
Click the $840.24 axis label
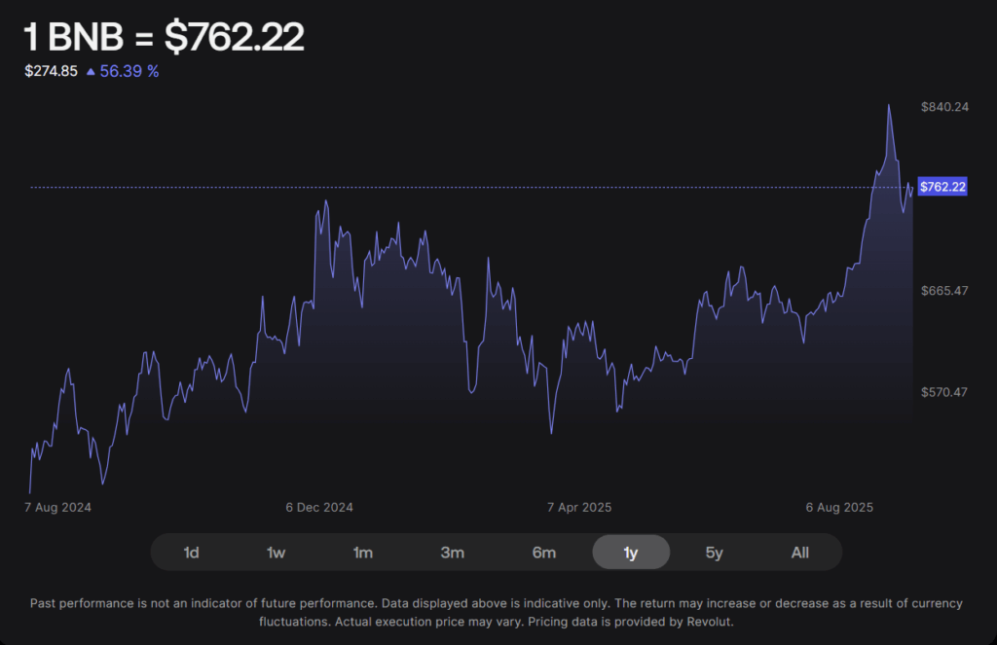[944, 107]
